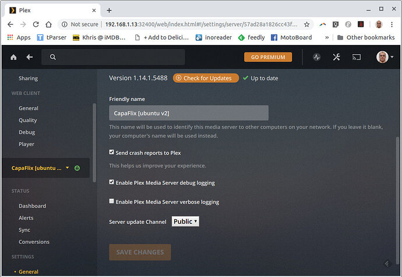Viewport: 402px width, 277px height.
Task: Open the feedly bookmark
Action: pyautogui.click(x=251, y=37)
